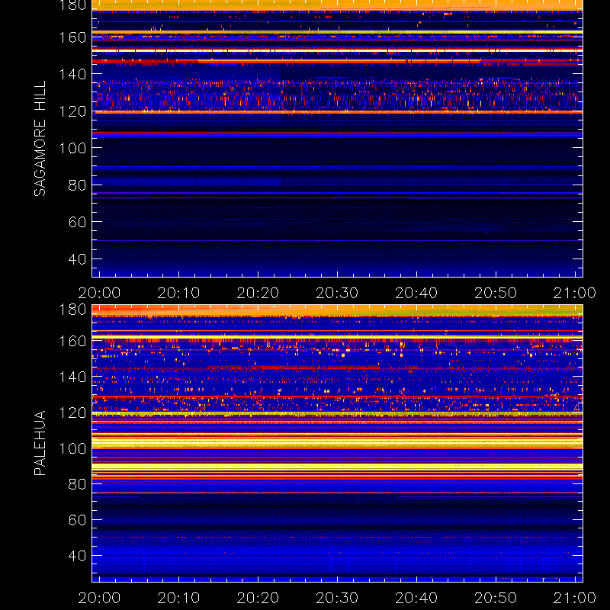Click the 20:30 time label of Sagamore Hill plot
The height and width of the screenshot is (610, 610).
pos(337,293)
